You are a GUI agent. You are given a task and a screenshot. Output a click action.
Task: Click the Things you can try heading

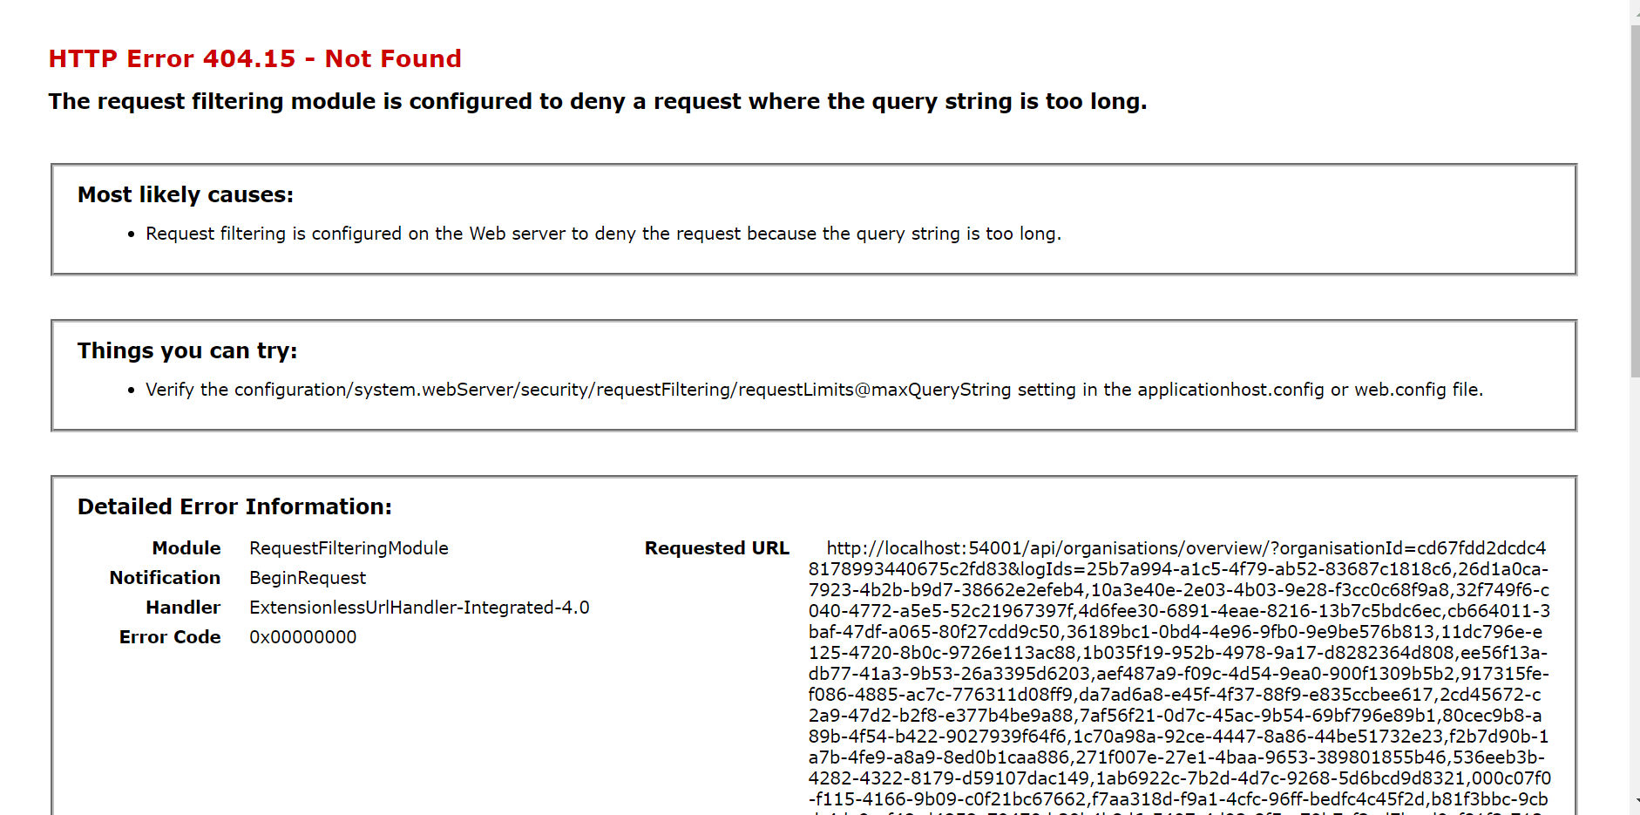pos(187,350)
